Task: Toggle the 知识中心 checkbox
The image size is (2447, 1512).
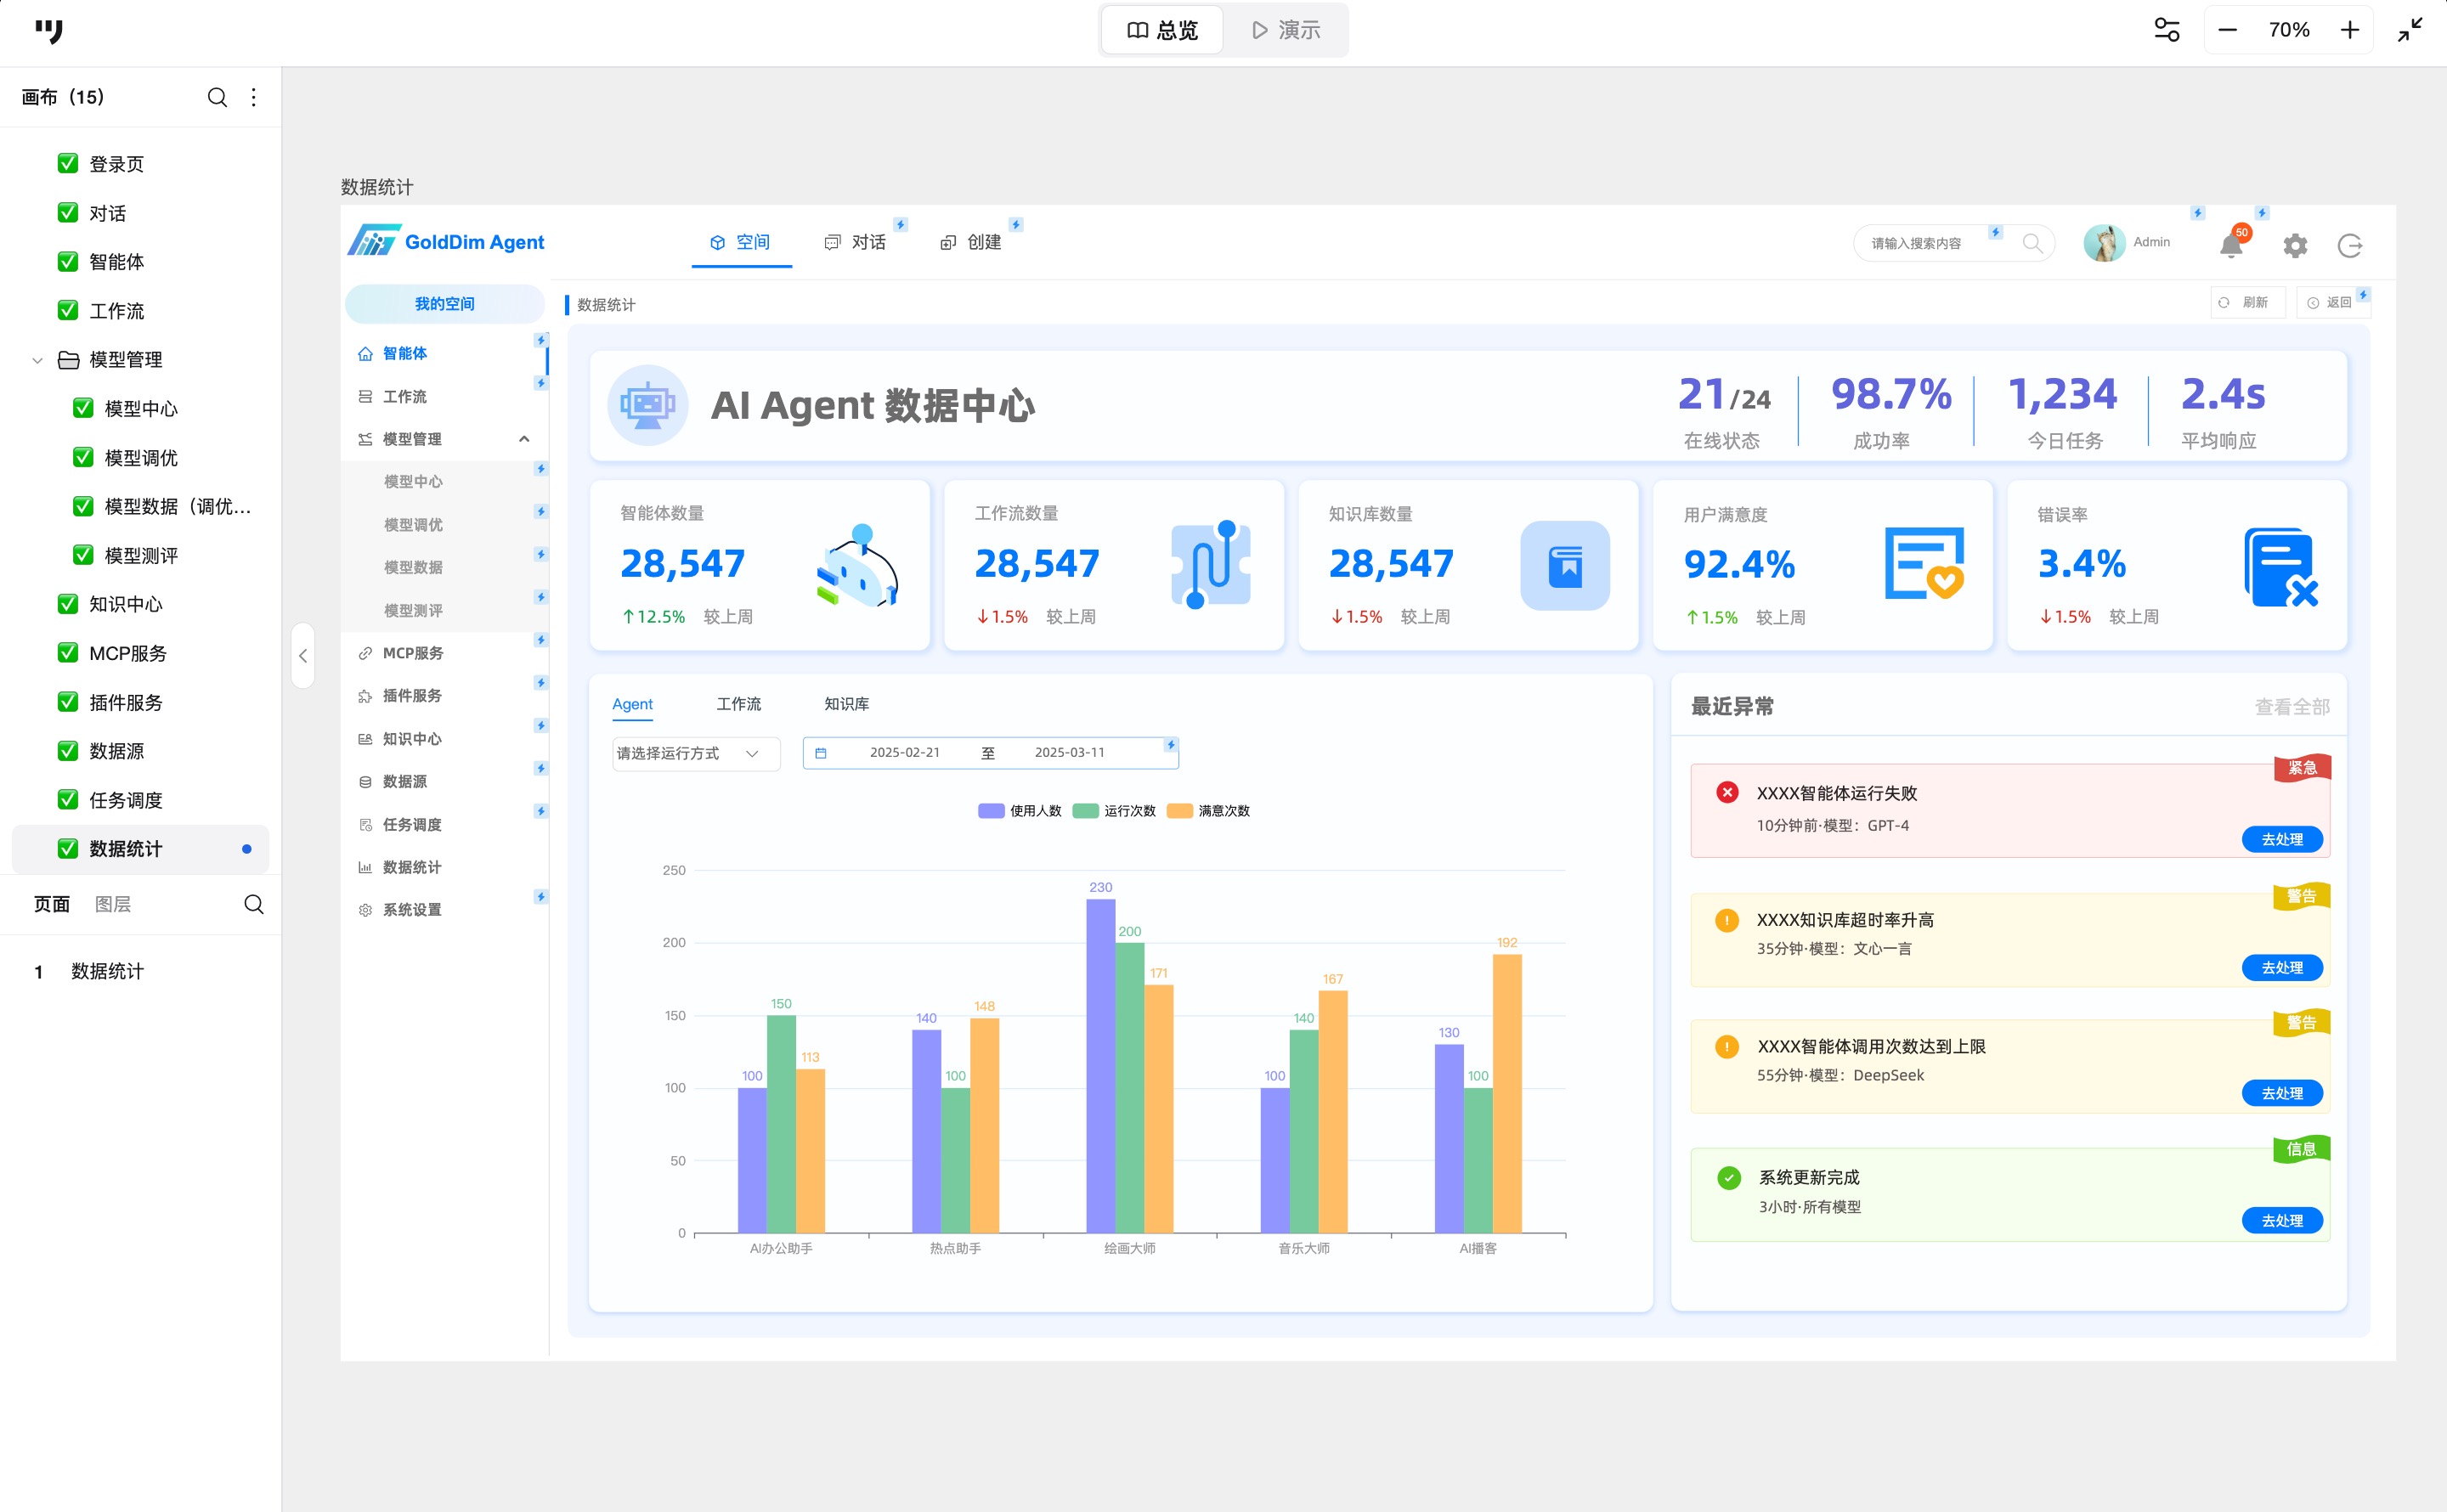Action: (68, 603)
